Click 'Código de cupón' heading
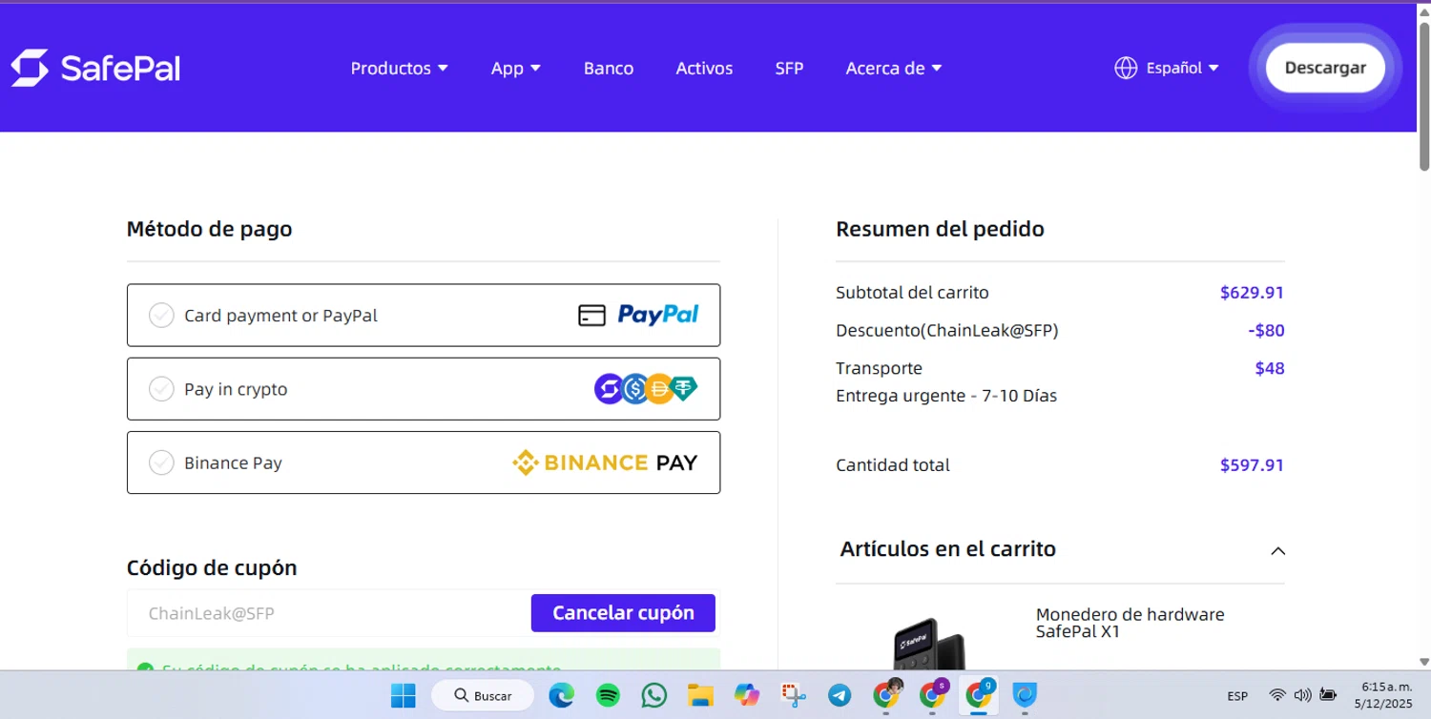This screenshot has height=719, width=1431. click(x=212, y=567)
